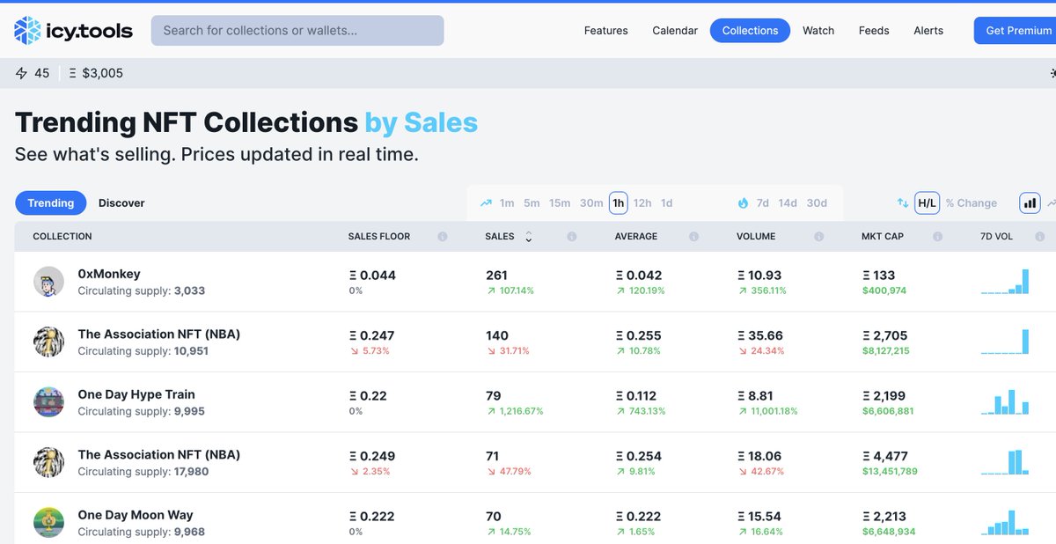Image resolution: width=1056 pixels, height=544 pixels.
Task: Toggle the % Change display mode
Action: (972, 203)
